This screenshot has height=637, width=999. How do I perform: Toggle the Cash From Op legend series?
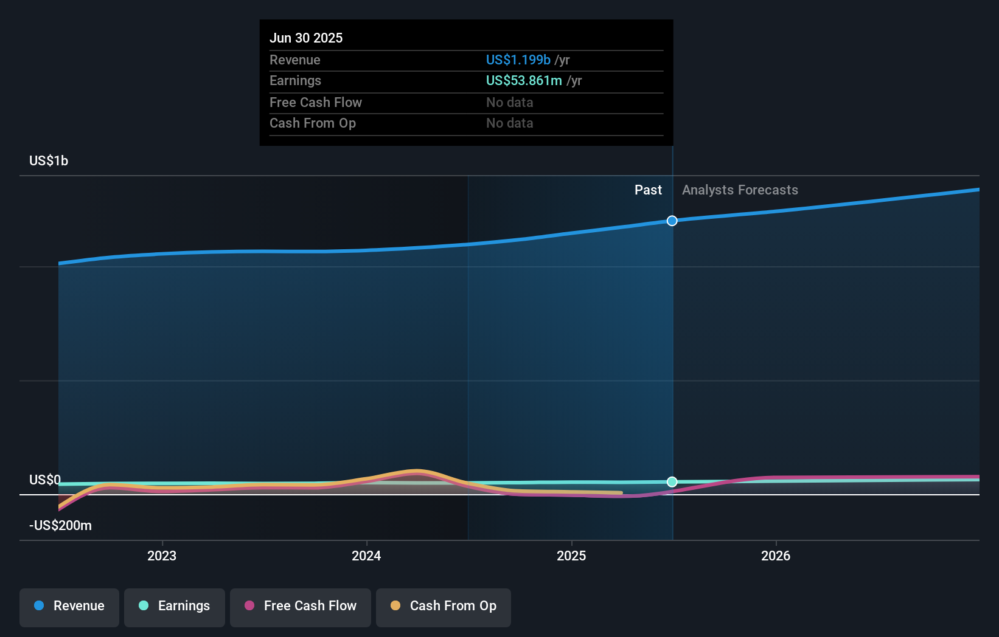point(444,607)
